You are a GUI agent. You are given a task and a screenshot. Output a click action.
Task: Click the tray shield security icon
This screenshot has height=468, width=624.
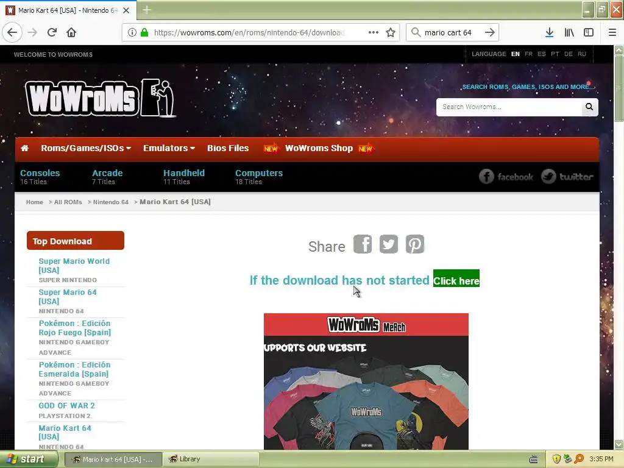[556, 459]
